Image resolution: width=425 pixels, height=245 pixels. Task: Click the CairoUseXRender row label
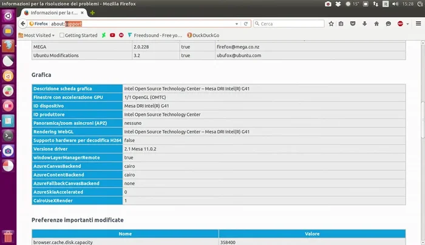(x=53, y=201)
